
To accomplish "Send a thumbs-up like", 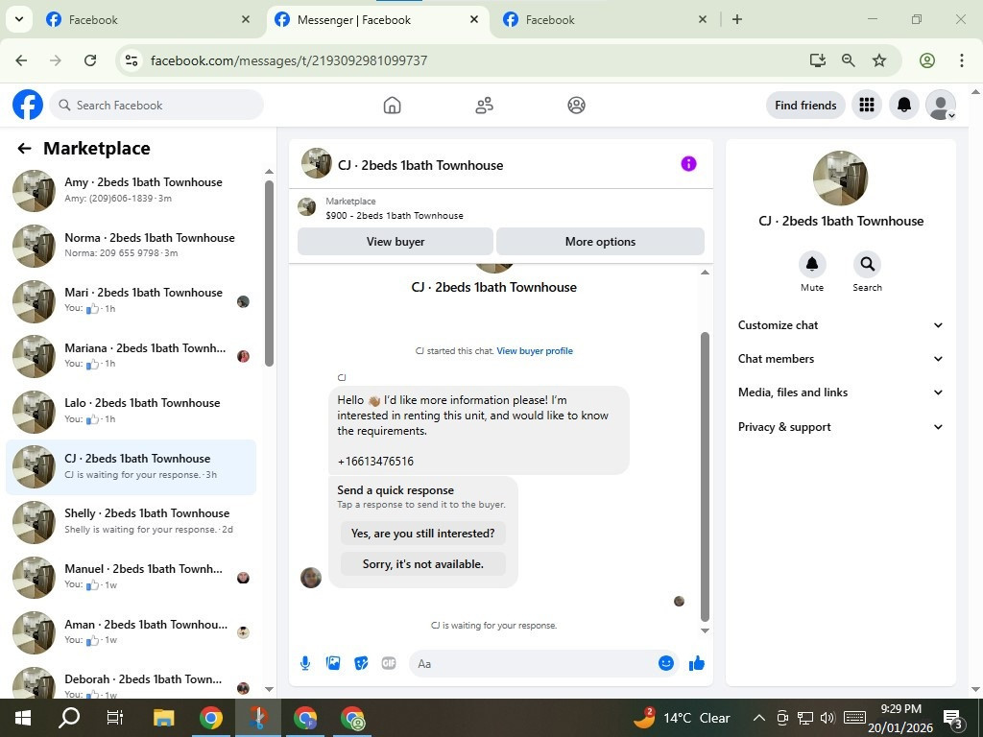I will pos(697,663).
